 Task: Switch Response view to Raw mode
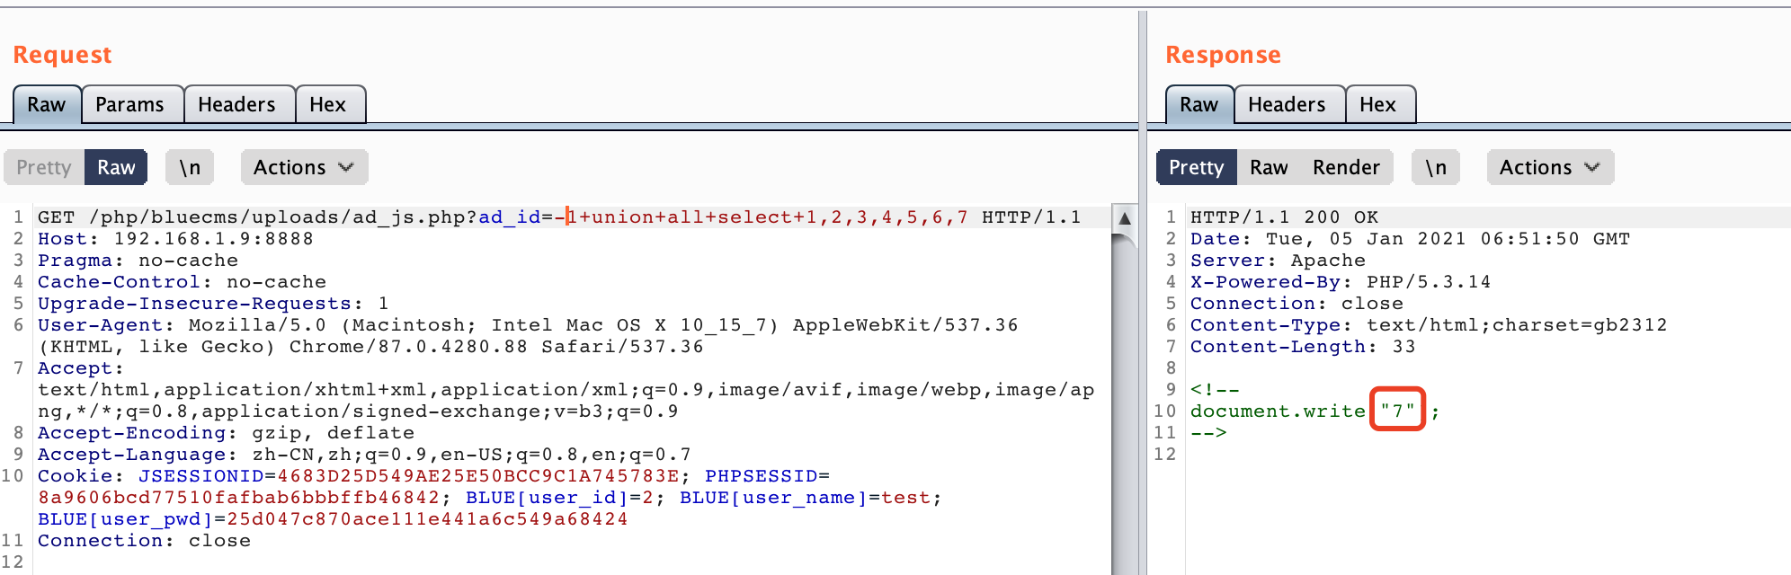tap(1269, 168)
